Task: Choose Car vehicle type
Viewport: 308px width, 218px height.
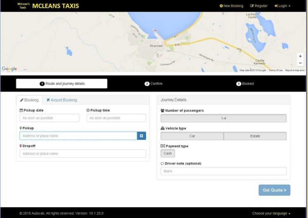Action: pos(192,136)
